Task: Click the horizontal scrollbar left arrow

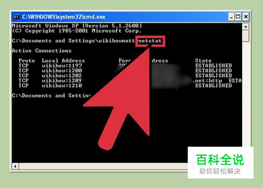Action: coord(15,166)
